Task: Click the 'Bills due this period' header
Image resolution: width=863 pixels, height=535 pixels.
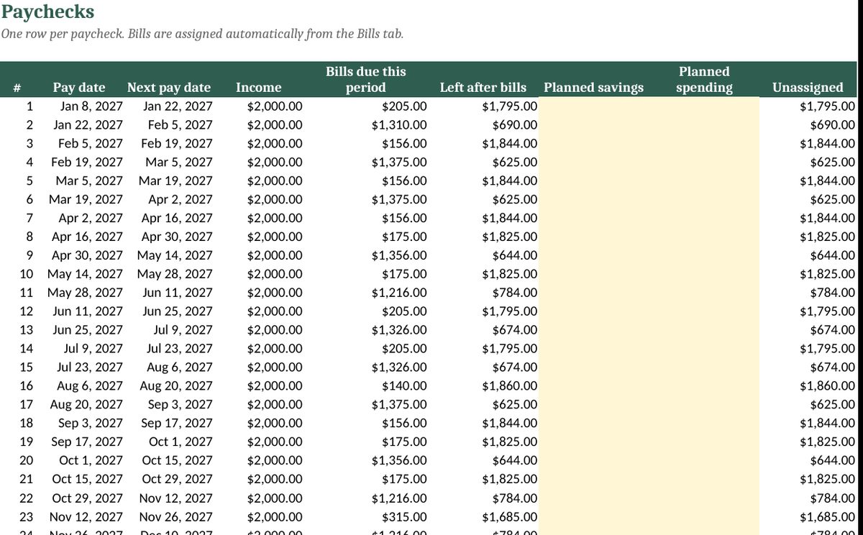Action: (365, 80)
